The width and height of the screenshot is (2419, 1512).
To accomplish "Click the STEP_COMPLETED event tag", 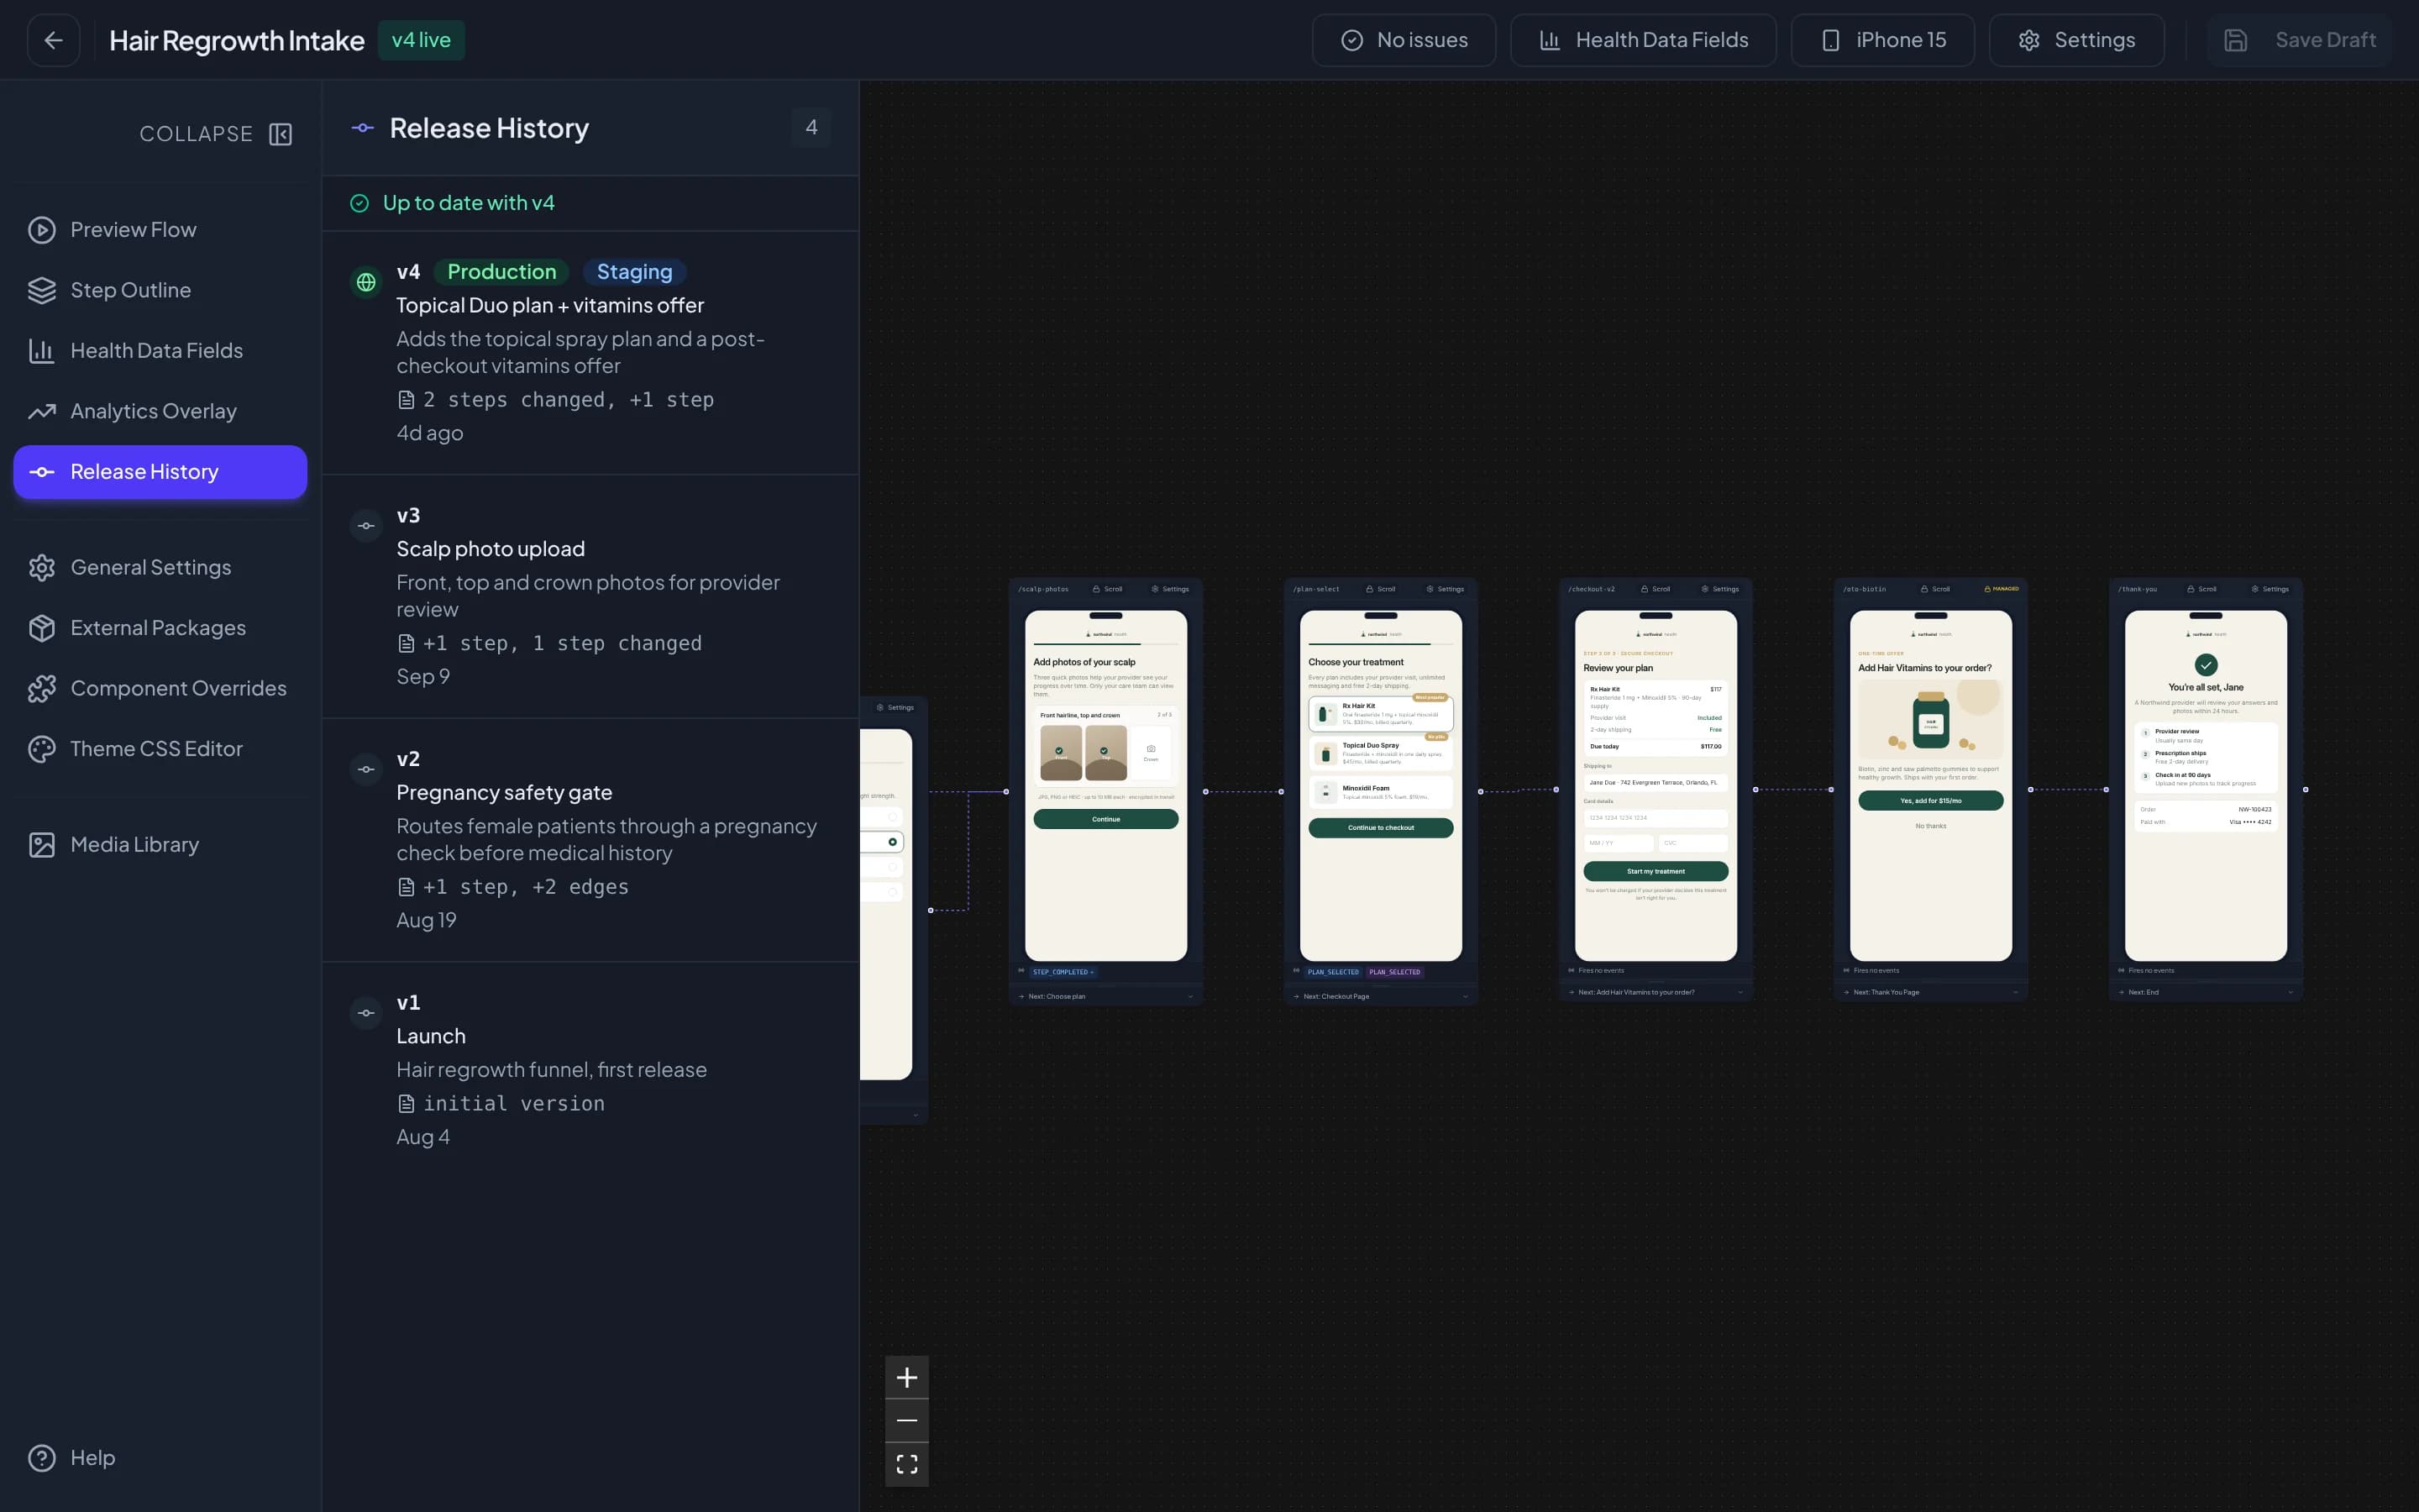I will click(x=1063, y=972).
